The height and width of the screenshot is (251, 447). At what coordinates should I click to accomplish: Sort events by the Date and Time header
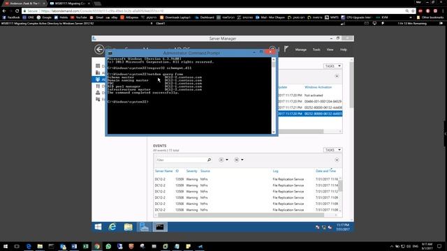tap(326, 171)
